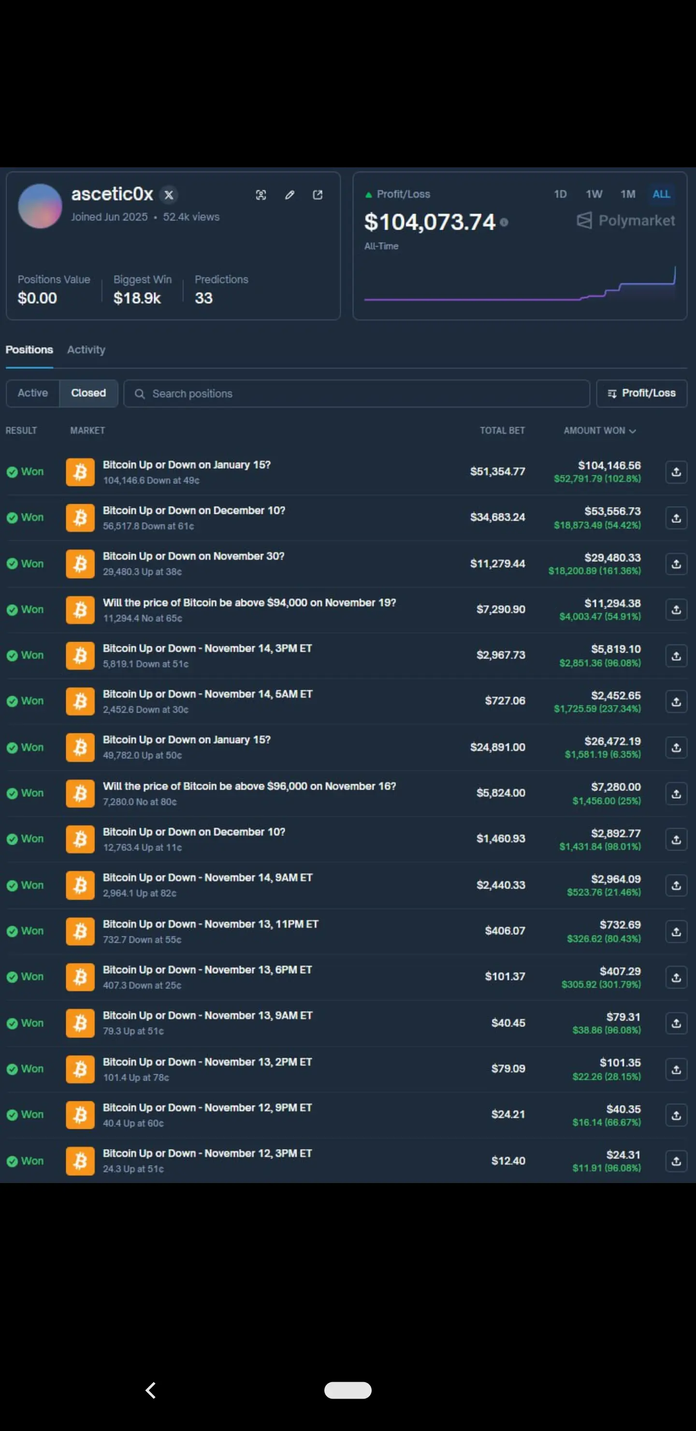The width and height of the screenshot is (696, 1431).
Task: Click the profit/loss line chart
Action: (520, 284)
